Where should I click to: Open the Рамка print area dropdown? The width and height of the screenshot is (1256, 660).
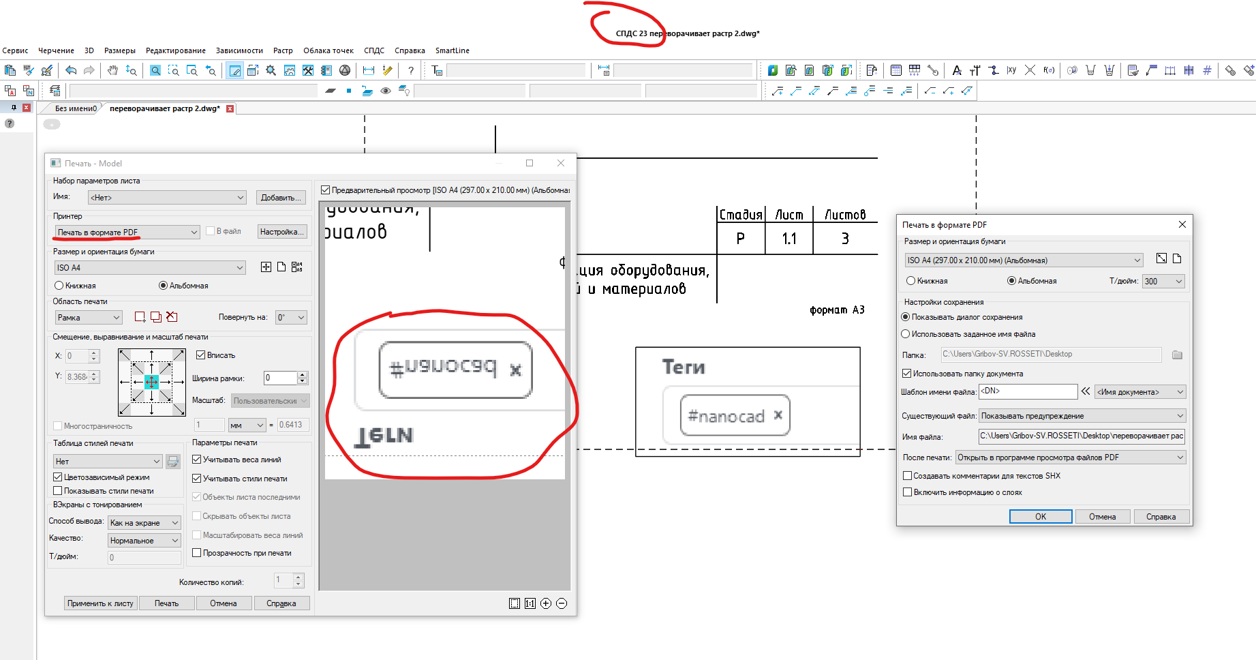click(x=89, y=318)
